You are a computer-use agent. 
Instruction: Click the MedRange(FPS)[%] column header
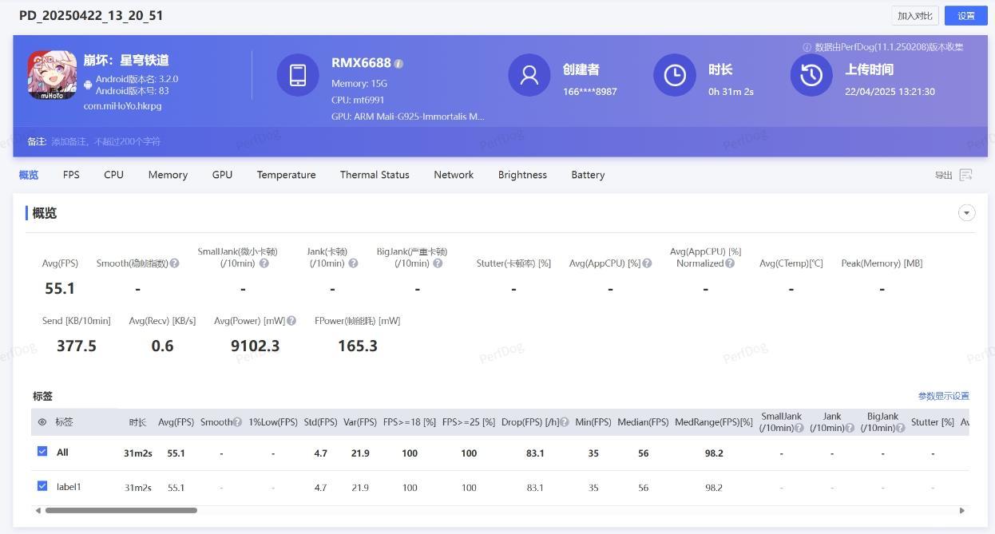[714, 422]
